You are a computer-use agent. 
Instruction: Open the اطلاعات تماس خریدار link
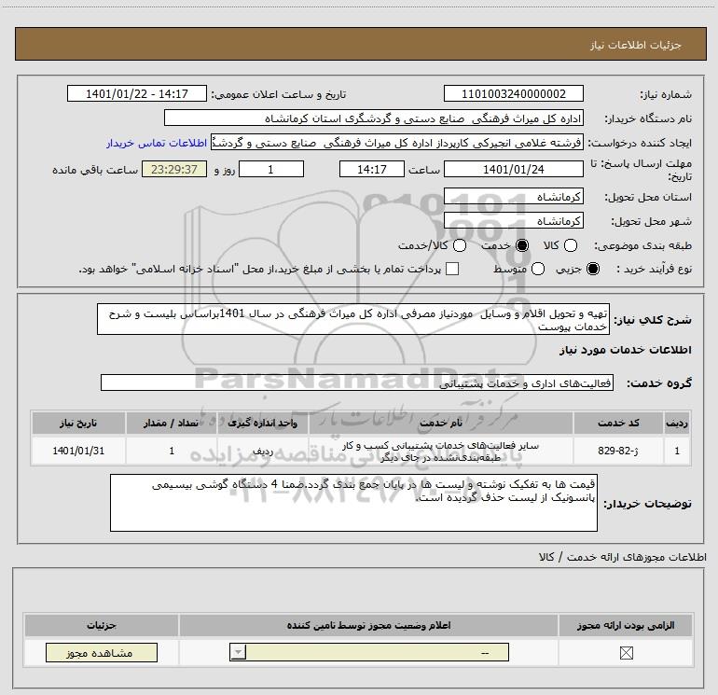coord(157,143)
